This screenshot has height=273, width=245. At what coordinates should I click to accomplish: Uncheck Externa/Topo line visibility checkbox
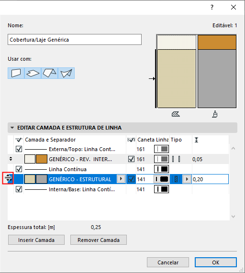point(19,149)
